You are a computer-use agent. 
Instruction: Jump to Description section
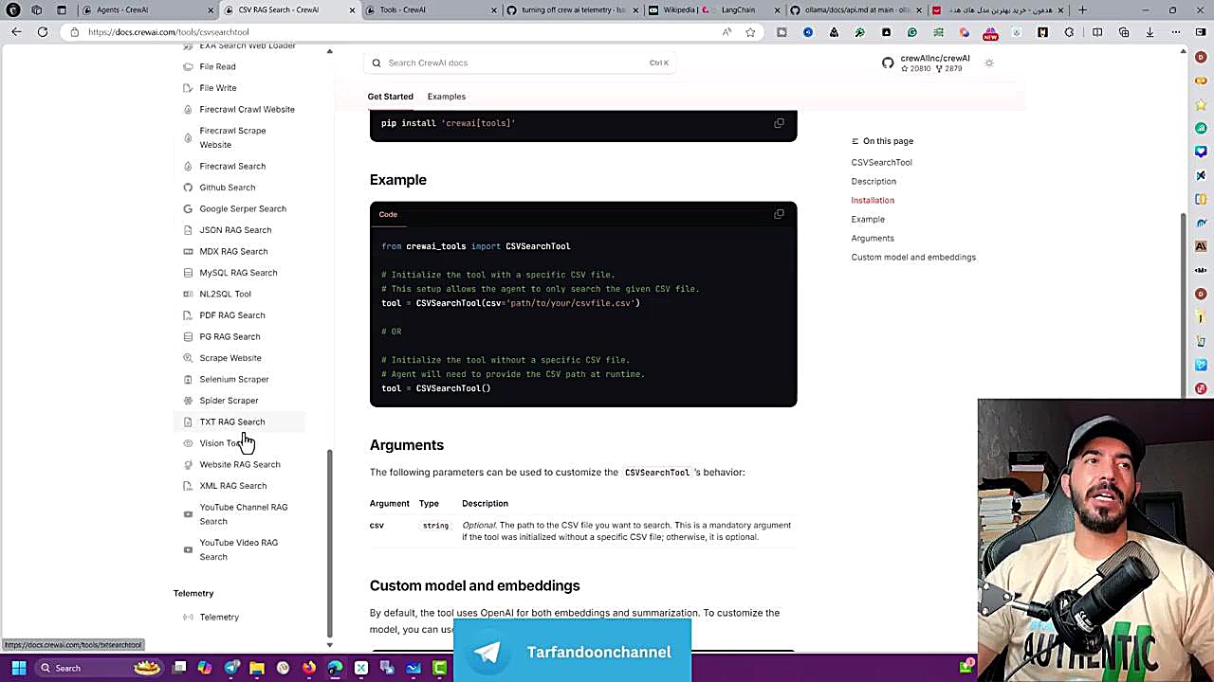click(874, 181)
